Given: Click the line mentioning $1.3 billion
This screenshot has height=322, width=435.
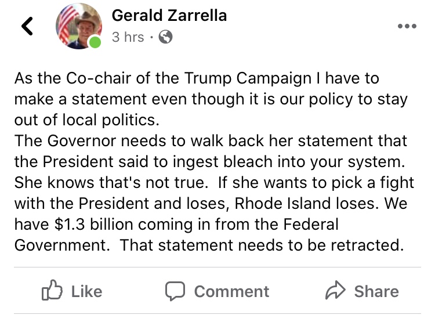Looking at the screenshot, I should coord(176,225).
